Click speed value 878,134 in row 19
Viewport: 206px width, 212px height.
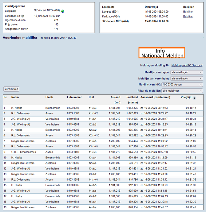click(x=133, y=207)
